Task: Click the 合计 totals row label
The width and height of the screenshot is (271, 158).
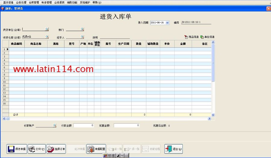Action: [16, 115]
